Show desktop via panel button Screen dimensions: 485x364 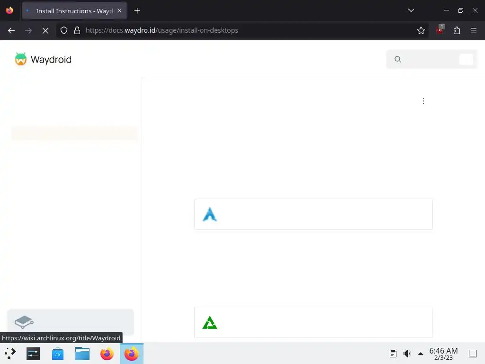pos(473,354)
